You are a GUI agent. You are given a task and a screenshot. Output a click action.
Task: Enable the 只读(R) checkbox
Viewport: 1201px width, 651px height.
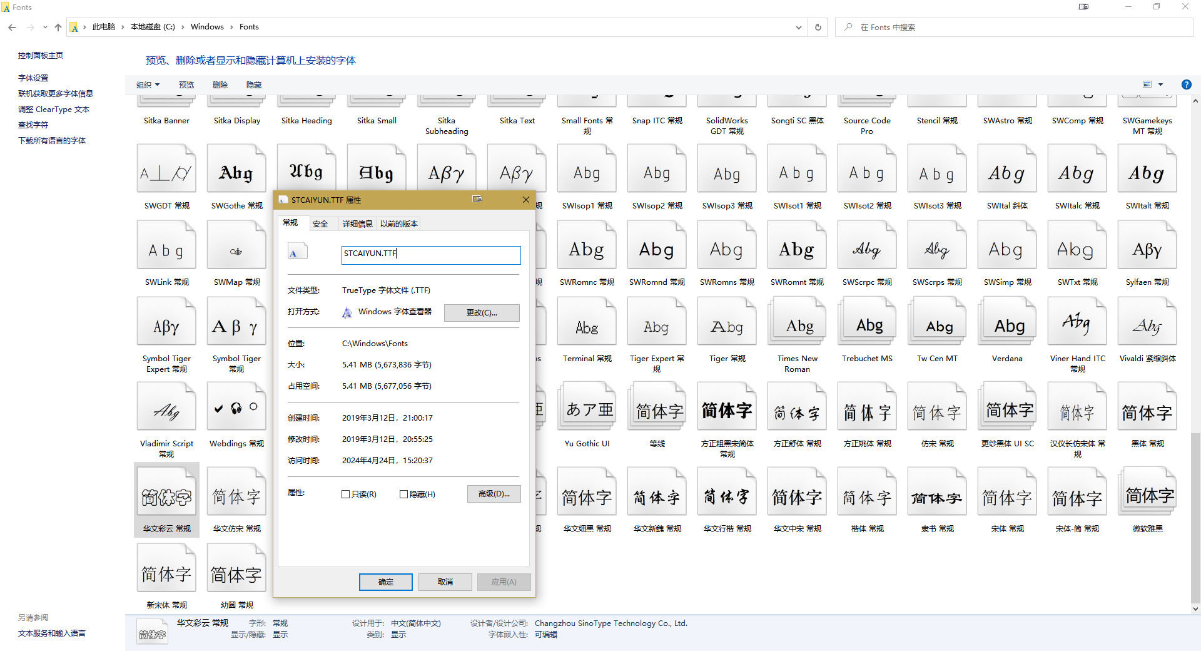coord(345,494)
